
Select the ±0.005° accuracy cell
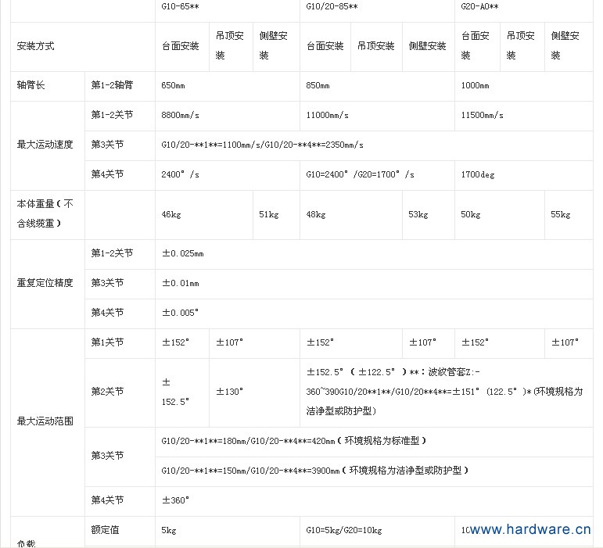pos(181,313)
